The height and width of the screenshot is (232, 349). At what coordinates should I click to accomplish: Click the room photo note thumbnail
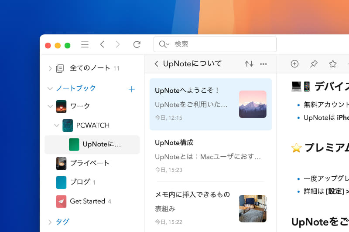click(253, 208)
